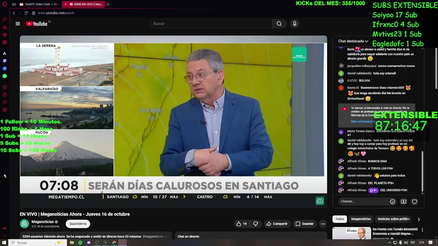The width and height of the screenshot is (438, 246).
Task: Click the search magnifier button
Action: tap(279, 24)
